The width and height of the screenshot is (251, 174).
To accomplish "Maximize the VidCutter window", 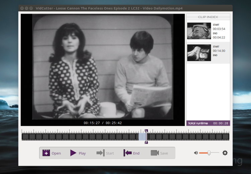I will point(31,8).
